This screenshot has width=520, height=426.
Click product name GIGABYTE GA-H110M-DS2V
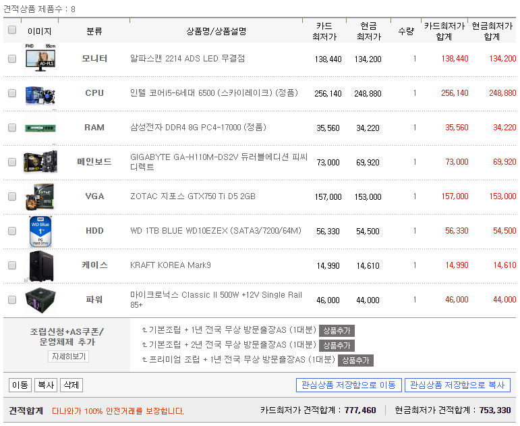point(219,162)
